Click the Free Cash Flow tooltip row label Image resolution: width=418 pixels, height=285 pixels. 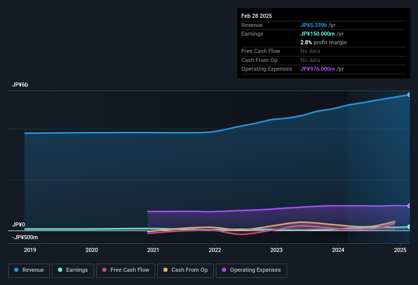(x=261, y=51)
